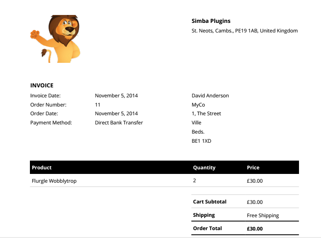
Task: Select the Flurgle Wobblytrop product row
Action: (x=54, y=181)
